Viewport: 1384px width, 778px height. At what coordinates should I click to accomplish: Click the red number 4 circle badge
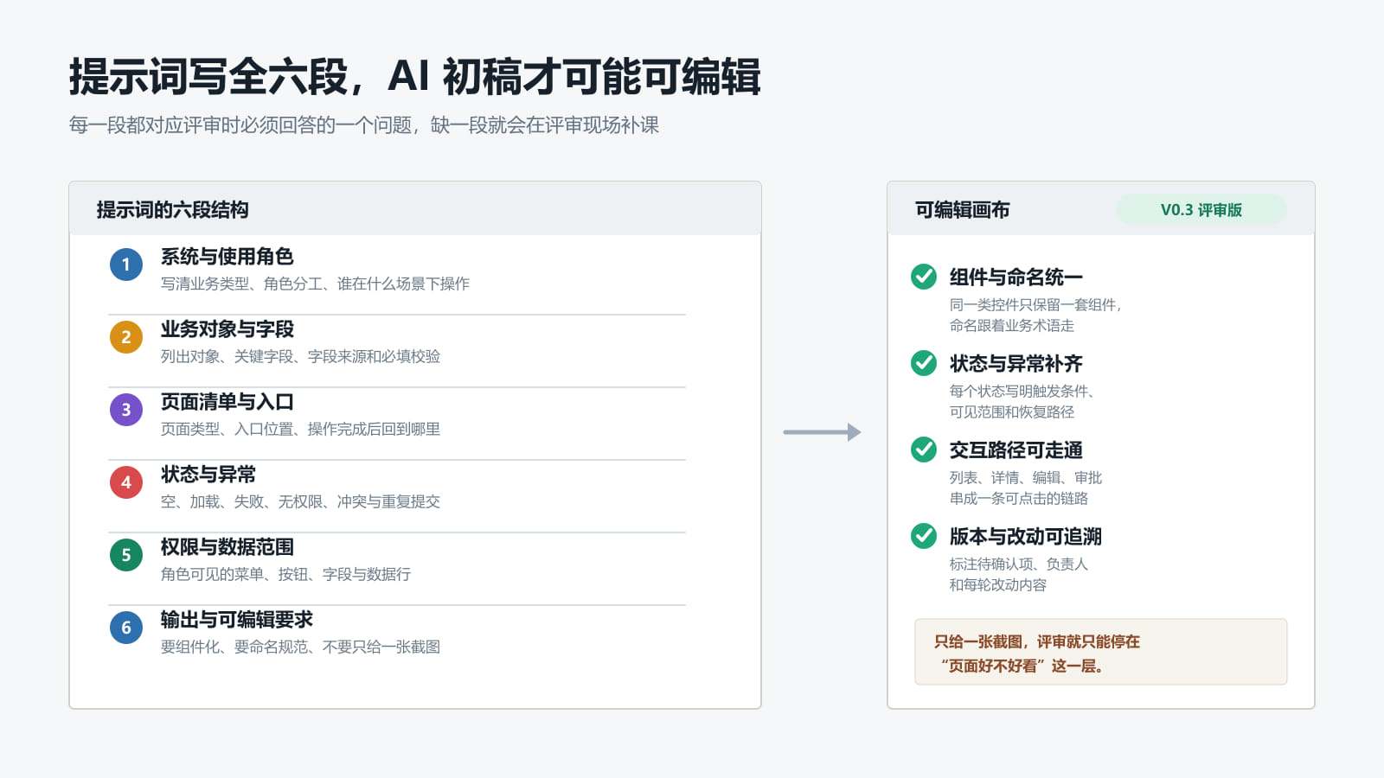click(x=126, y=482)
